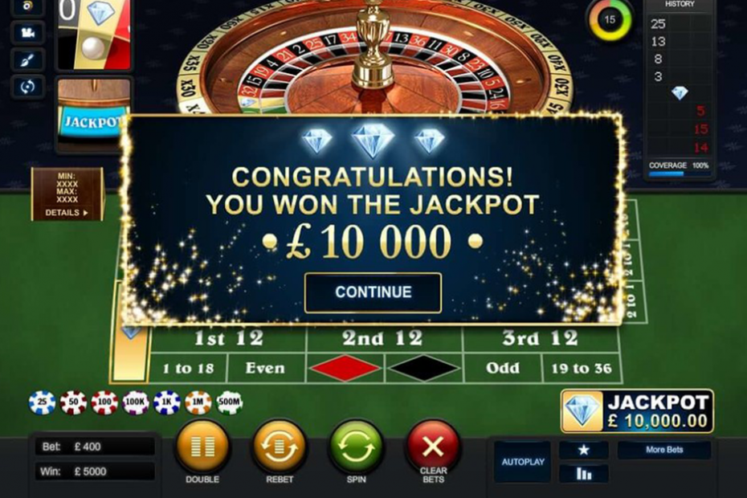The image size is (747, 498).
Task: Bet on the 2nd 12 dozen
Action: pyautogui.click(x=384, y=338)
